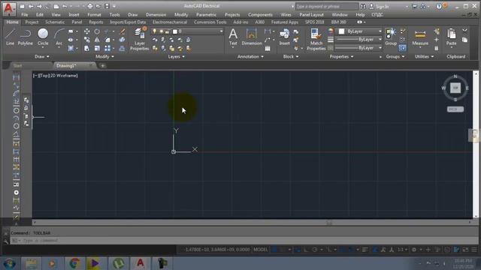Viewport: 481px width, 270px height.
Task: Open the layer name dropdown
Action: click(x=222, y=31)
